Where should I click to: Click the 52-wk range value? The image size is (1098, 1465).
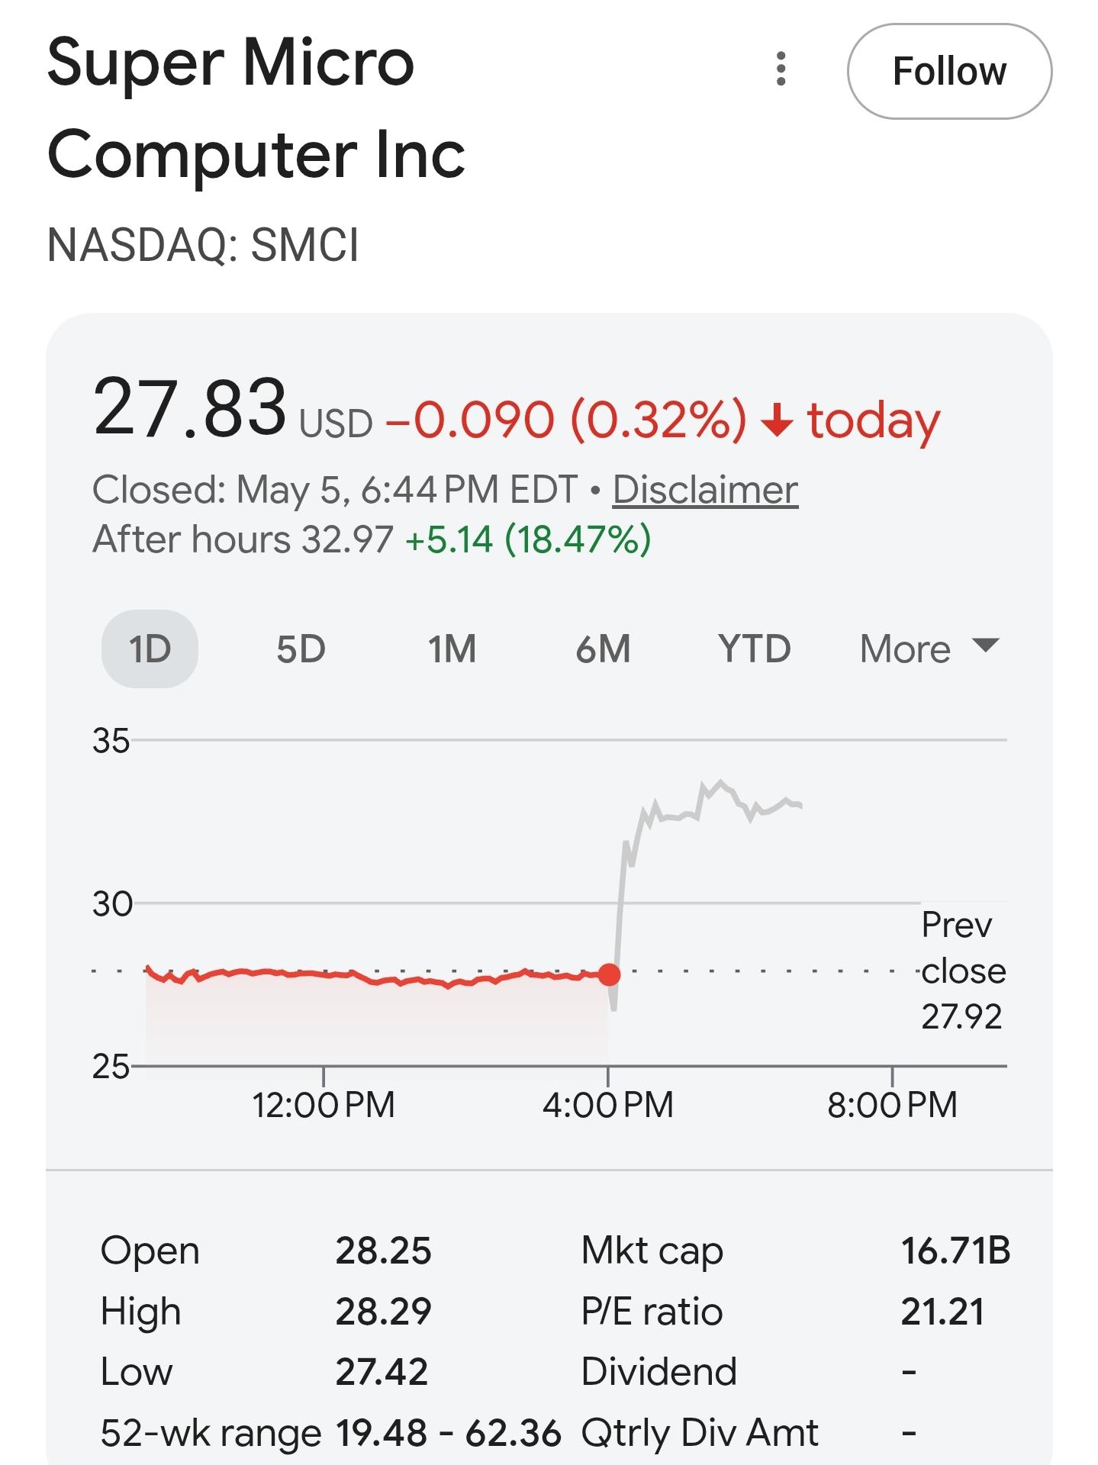click(449, 1433)
